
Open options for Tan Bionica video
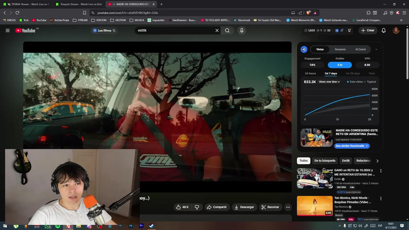381,198
